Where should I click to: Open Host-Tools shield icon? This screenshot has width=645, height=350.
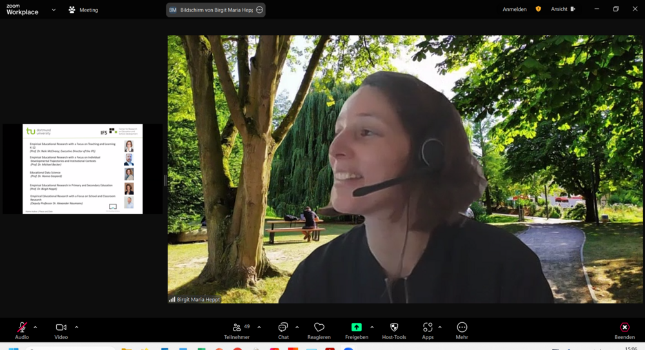tap(394, 327)
